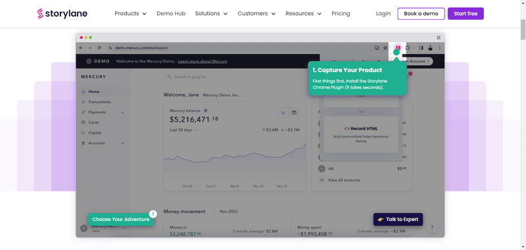This screenshot has width=526, height=250.
Task: Open the Resources dropdown
Action: coord(304,13)
